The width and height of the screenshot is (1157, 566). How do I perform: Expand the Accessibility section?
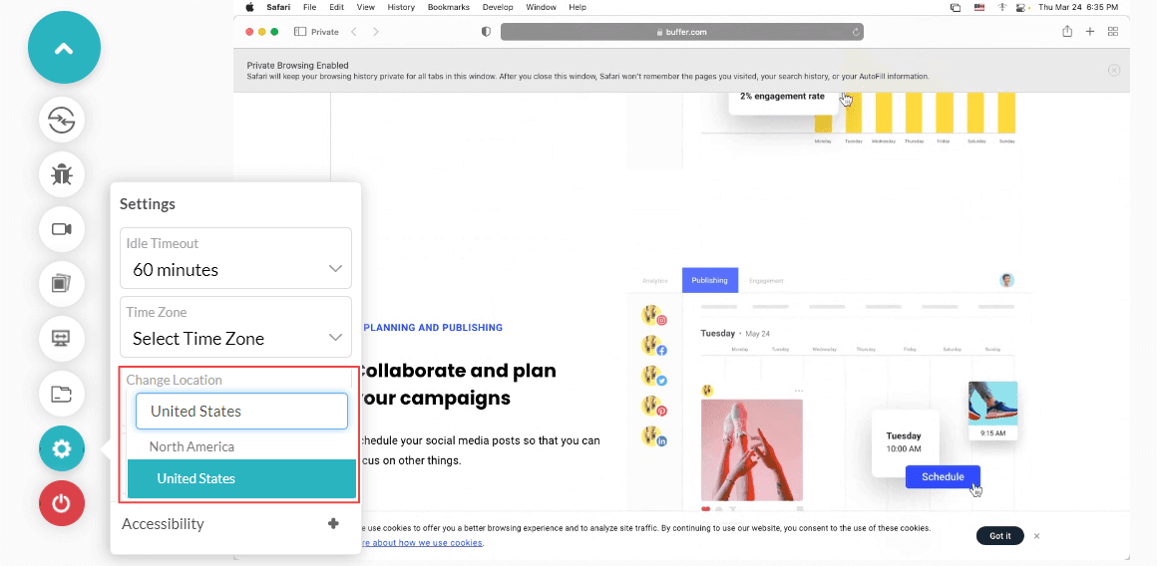[x=333, y=524]
